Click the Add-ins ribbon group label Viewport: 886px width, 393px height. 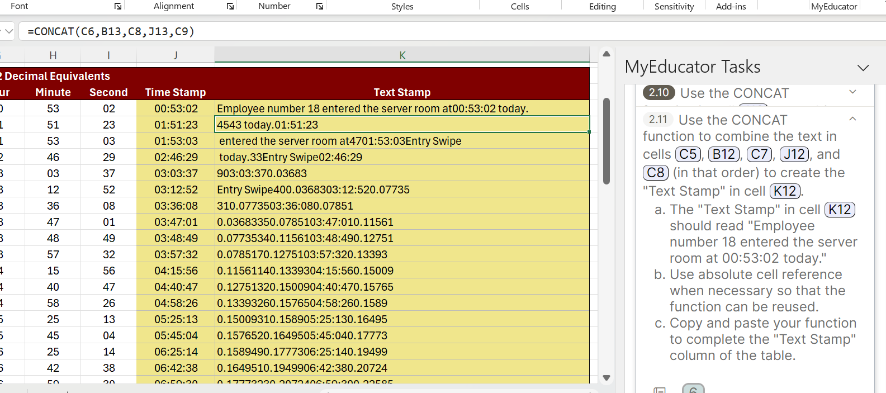(731, 7)
